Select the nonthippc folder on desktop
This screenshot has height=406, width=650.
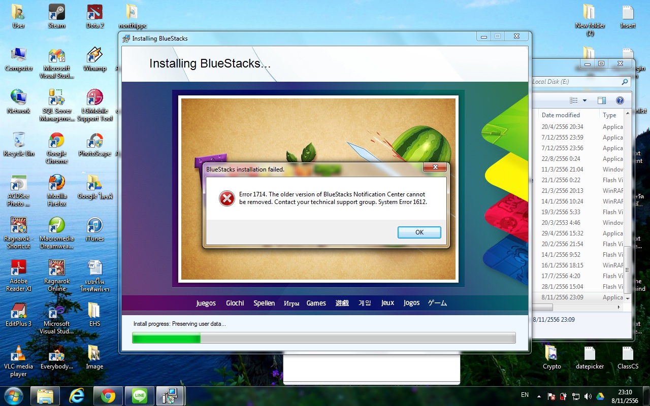pyautogui.click(x=132, y=16)
